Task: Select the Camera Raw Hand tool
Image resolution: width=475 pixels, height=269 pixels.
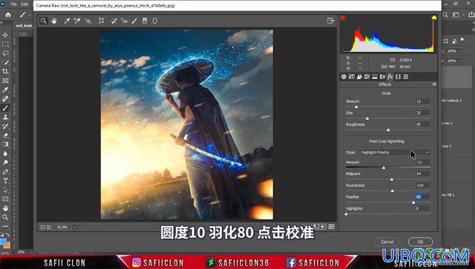Action: click(54, 21)
